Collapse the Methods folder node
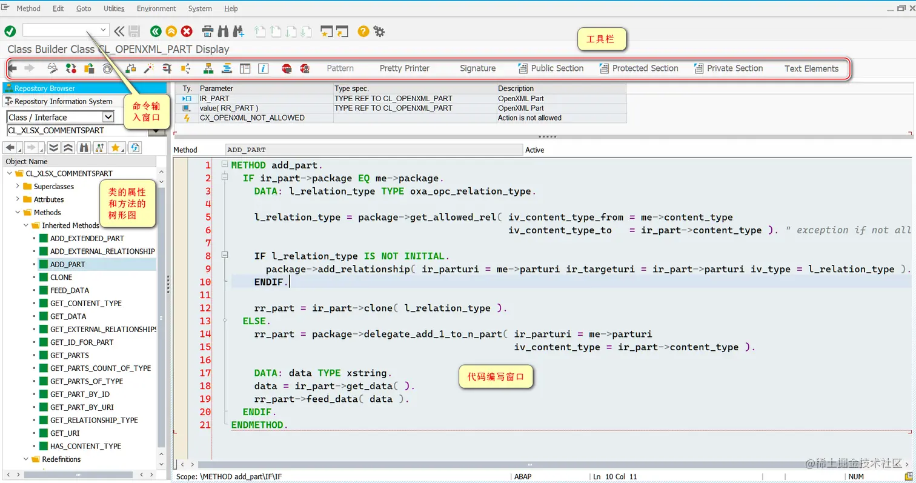The height and width of the screenshot is (483, 916). pyautogui.click(x=18, y=212)
